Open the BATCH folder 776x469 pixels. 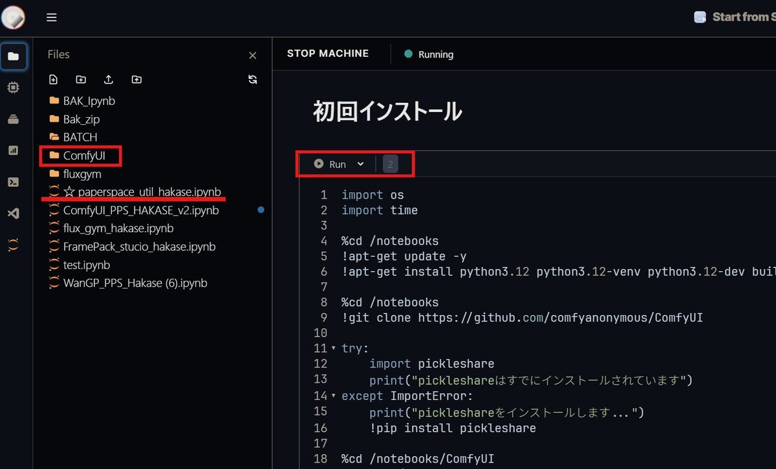[x=80, y=137]
